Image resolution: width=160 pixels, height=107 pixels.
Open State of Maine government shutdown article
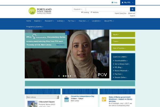coord(121,99)
